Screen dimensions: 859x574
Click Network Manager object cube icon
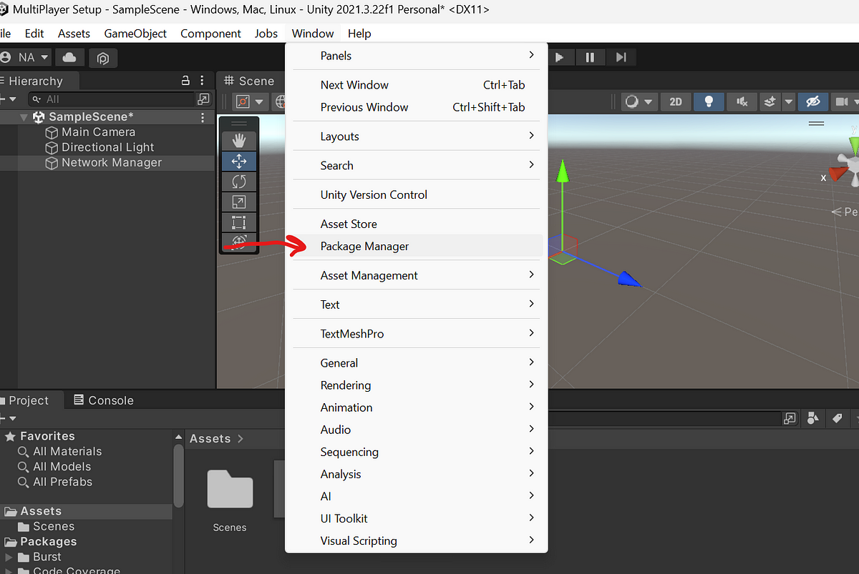52,163
